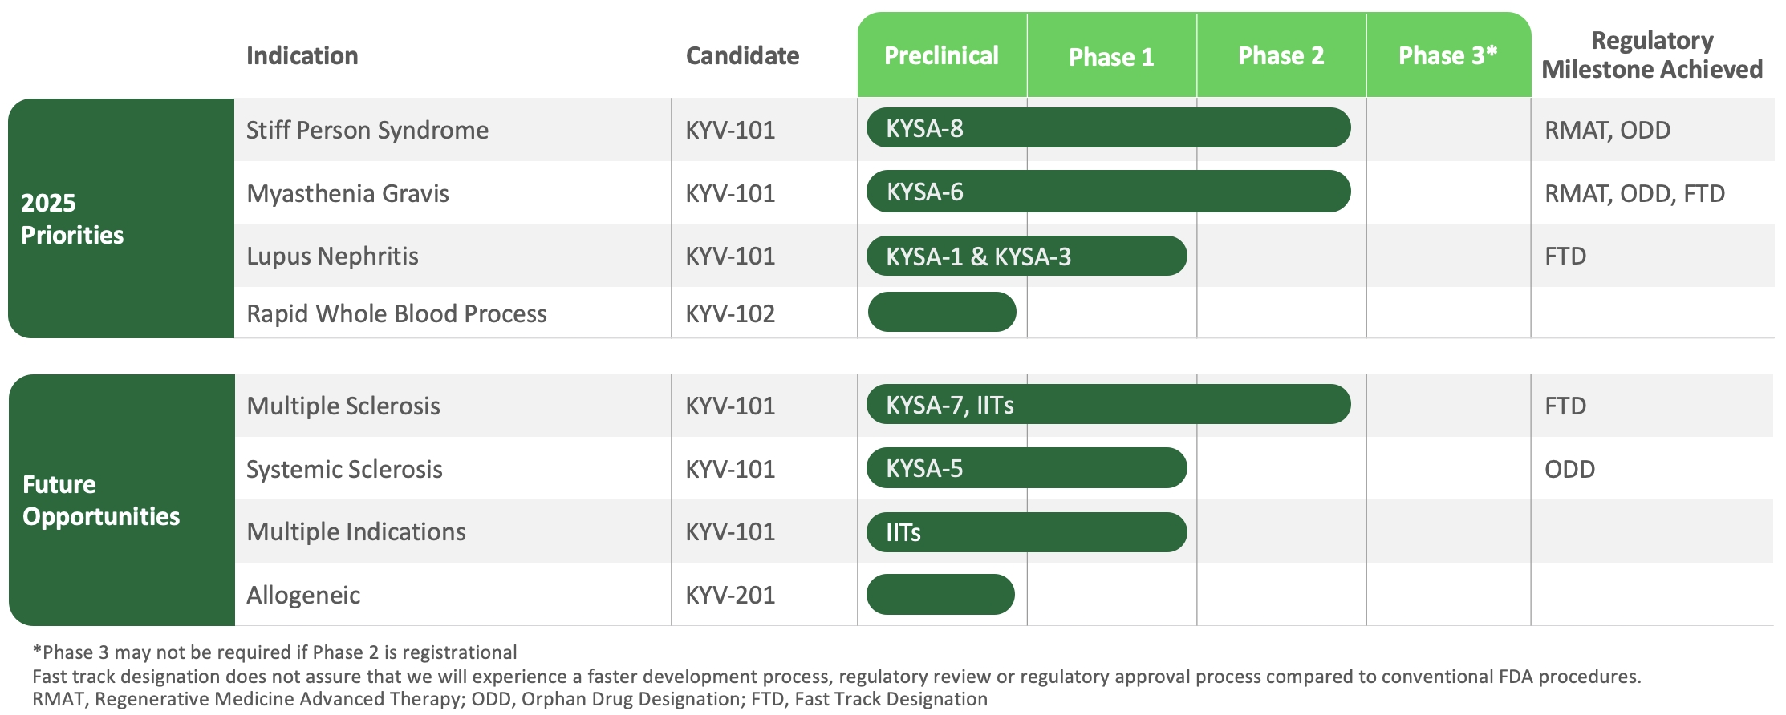This screenshot has width=1786, height=715.
Task: Select the Rapid Whole Blood Process row
Action: click(x=396, y=313)
